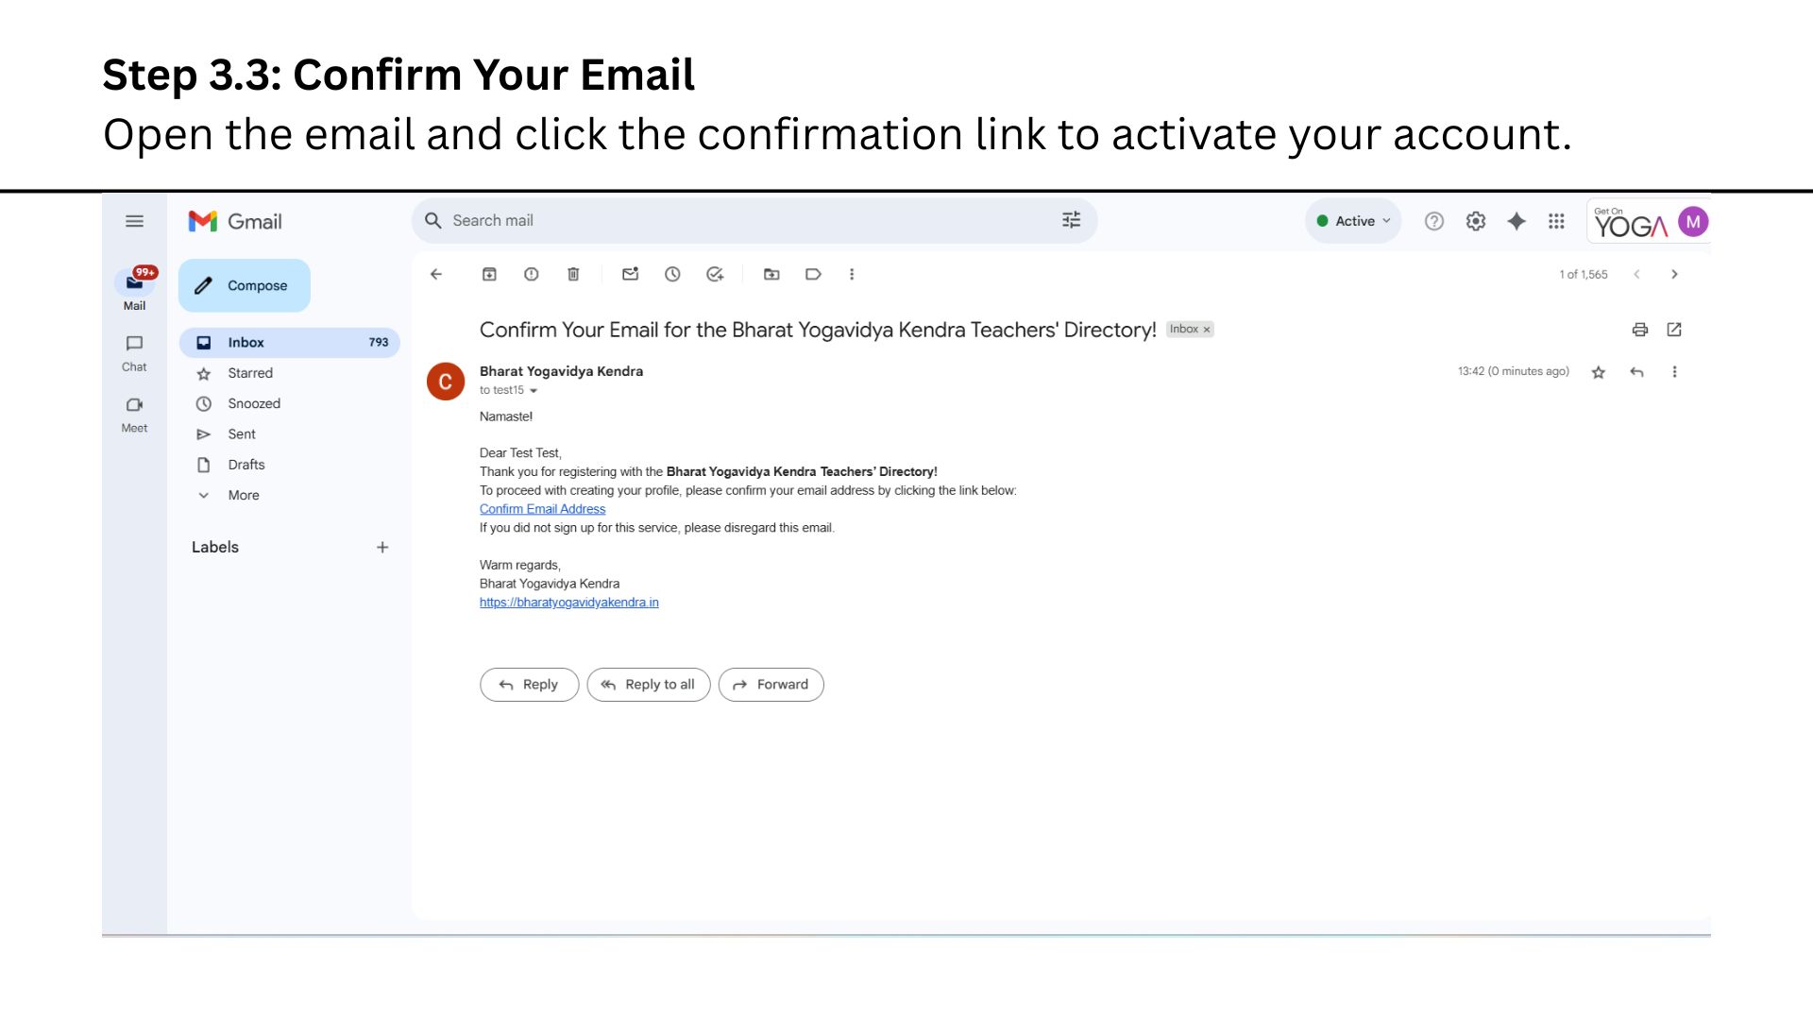Open email in new window
The height and width of the screenshot is (1020, 1813).
pyautogui.click(x=1674, y=330)
